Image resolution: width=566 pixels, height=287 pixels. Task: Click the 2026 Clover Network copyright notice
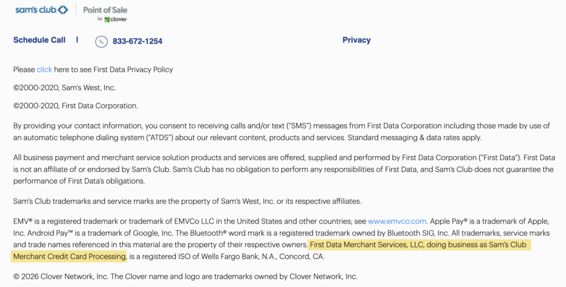click(185, 277)
